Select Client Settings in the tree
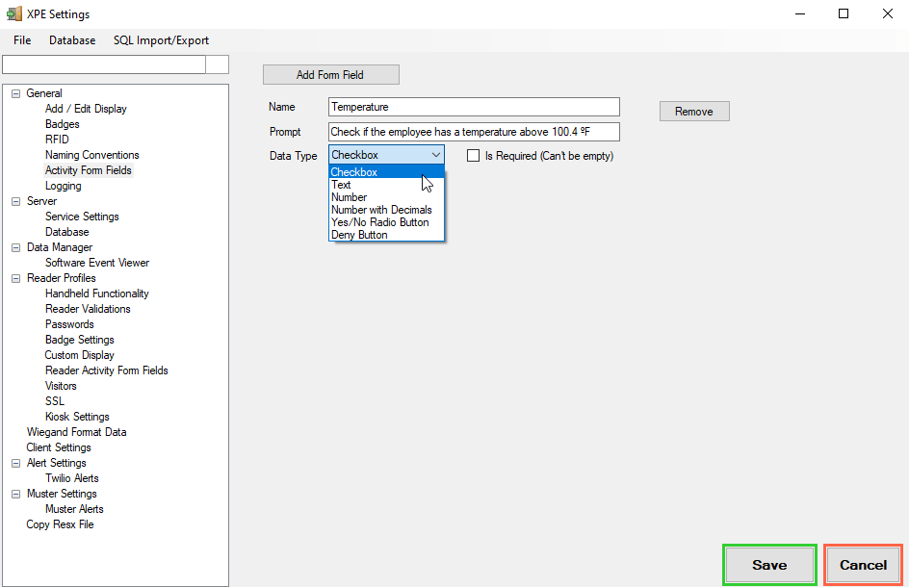909x587 pixels. 59,447
